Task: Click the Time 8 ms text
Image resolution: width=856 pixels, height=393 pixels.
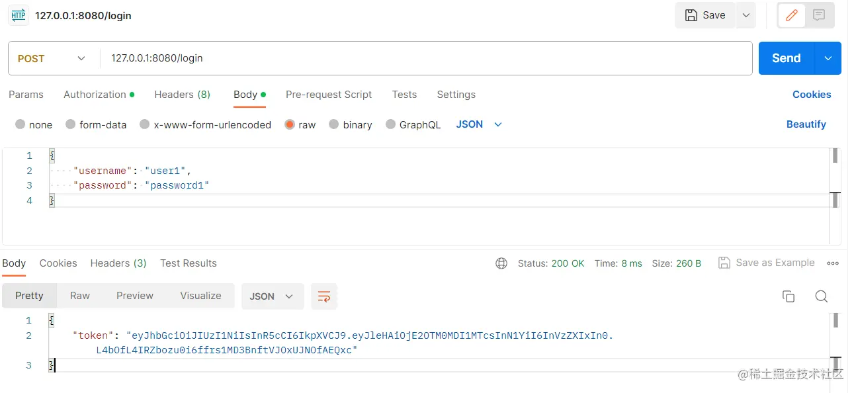Action: tap(618, 263)
